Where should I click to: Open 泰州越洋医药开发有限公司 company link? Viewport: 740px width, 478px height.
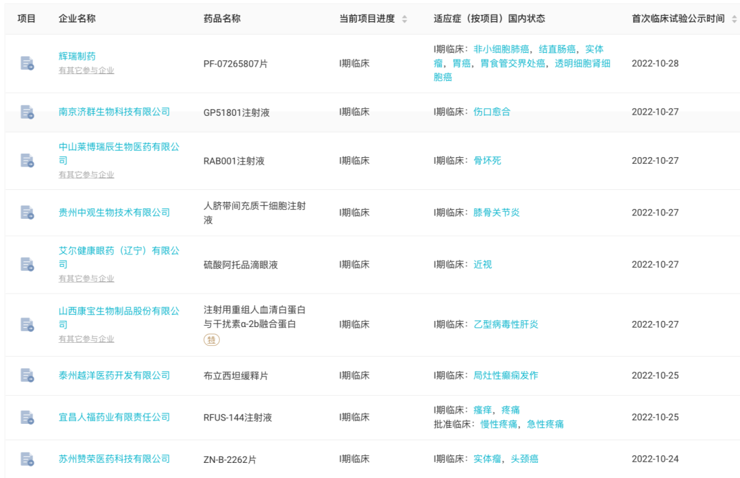click(x=114, y=375)
